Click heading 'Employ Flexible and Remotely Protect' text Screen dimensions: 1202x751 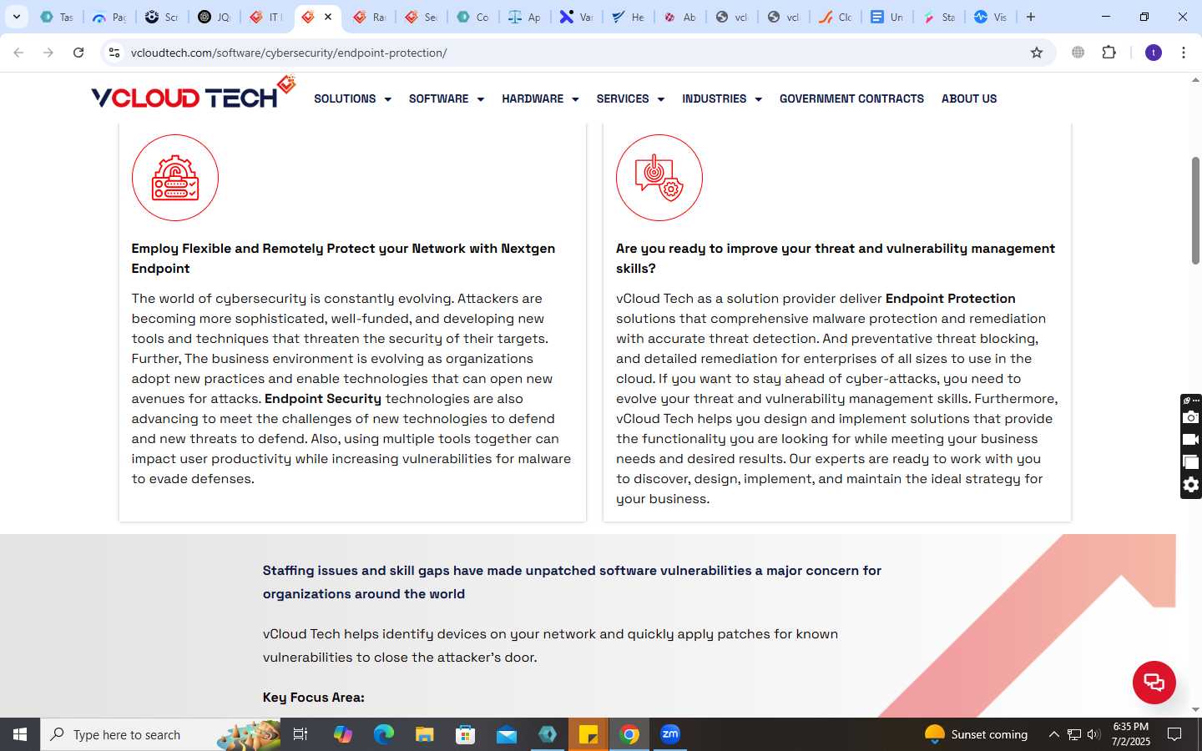[343, 259]
